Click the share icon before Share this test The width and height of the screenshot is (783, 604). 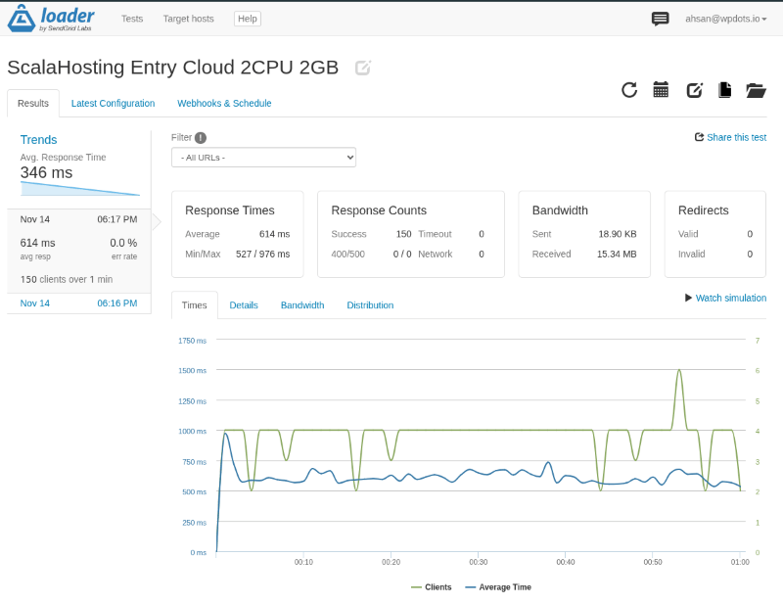coord(698,137)
